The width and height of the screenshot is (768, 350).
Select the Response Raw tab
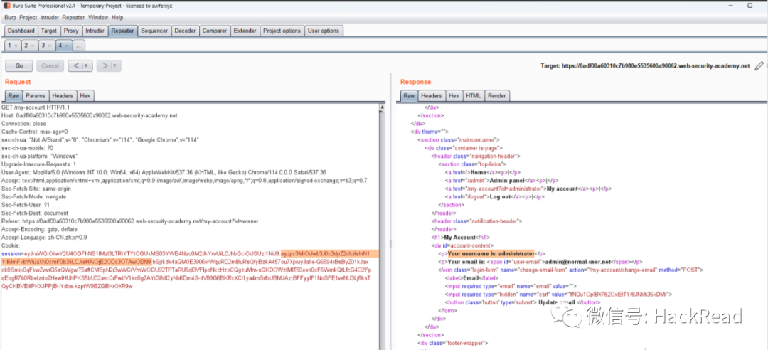(409, 96)
